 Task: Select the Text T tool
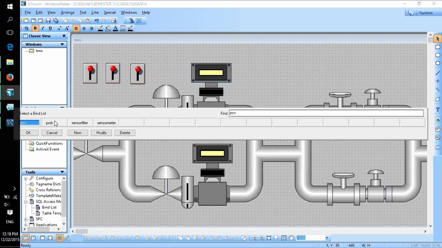pyautogui.click(x=438, y=110)
